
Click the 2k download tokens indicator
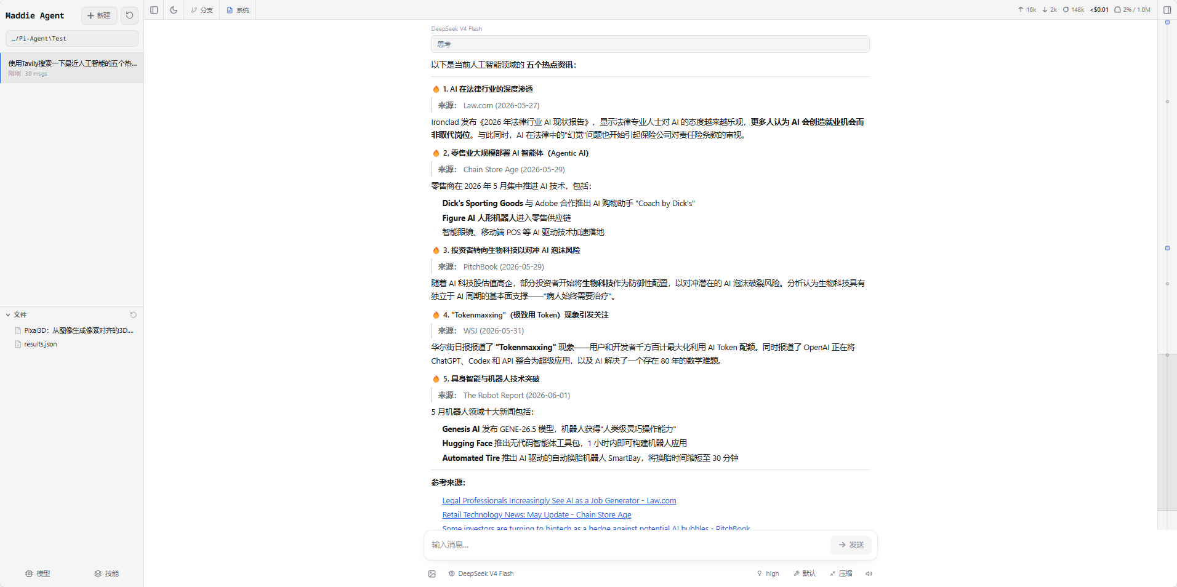1050,10
